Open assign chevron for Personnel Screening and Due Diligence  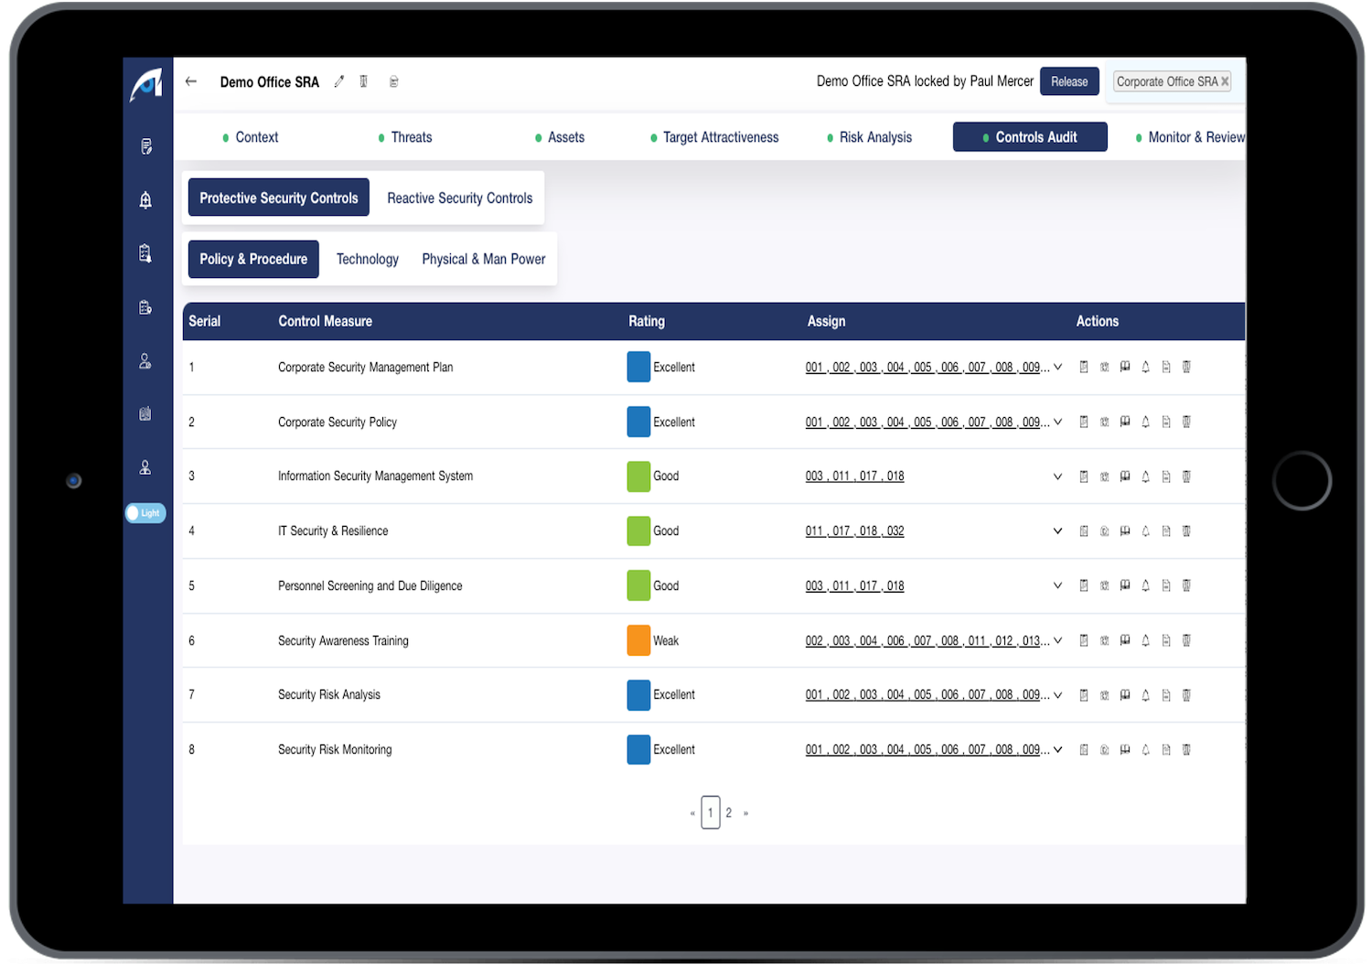(1057, 585)
